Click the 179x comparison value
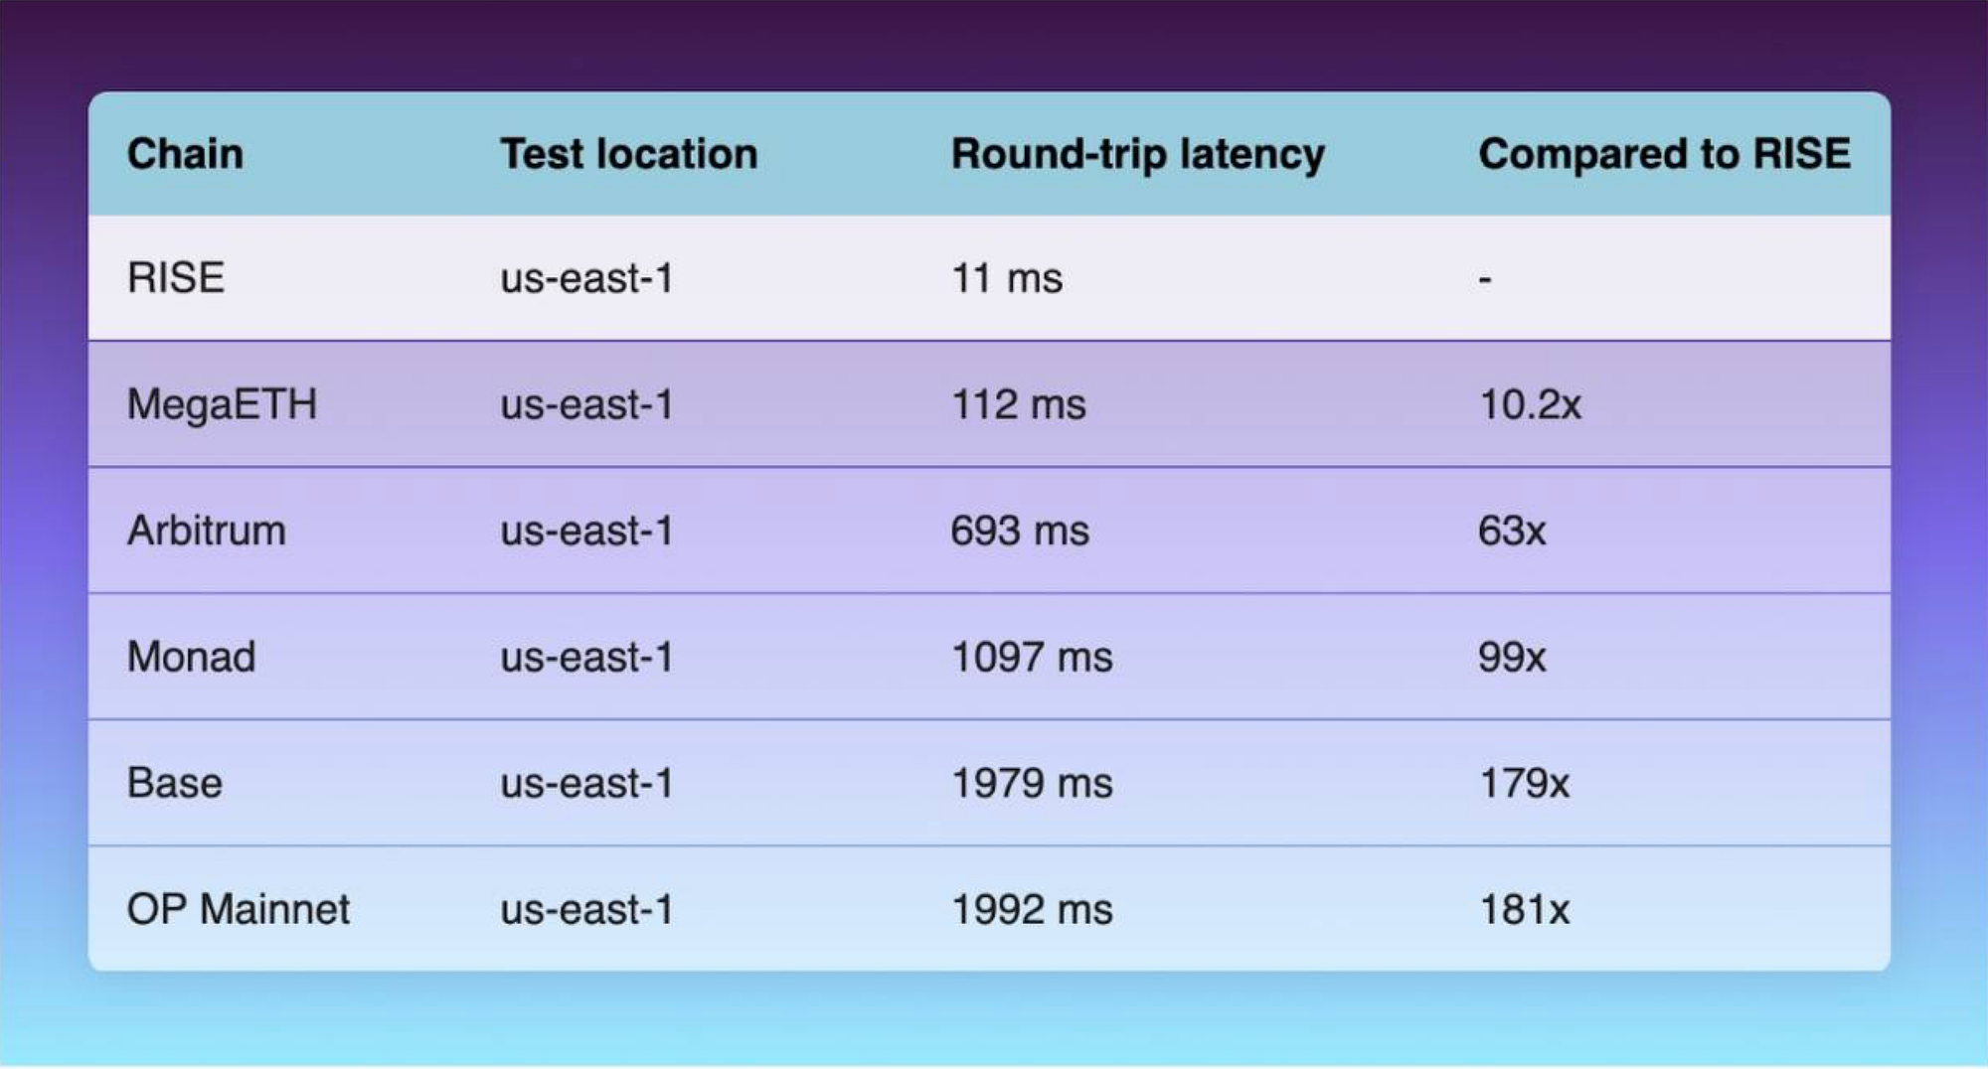This screenshot has width=1988, height=1069. (1524, 783)
